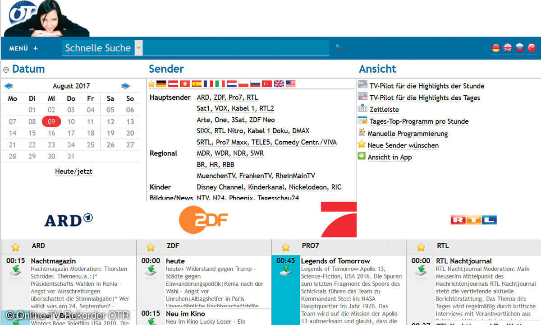Filter channels by Italian flag in Sender
This screenshot has width=541, height=325.
tap(220, 84)
